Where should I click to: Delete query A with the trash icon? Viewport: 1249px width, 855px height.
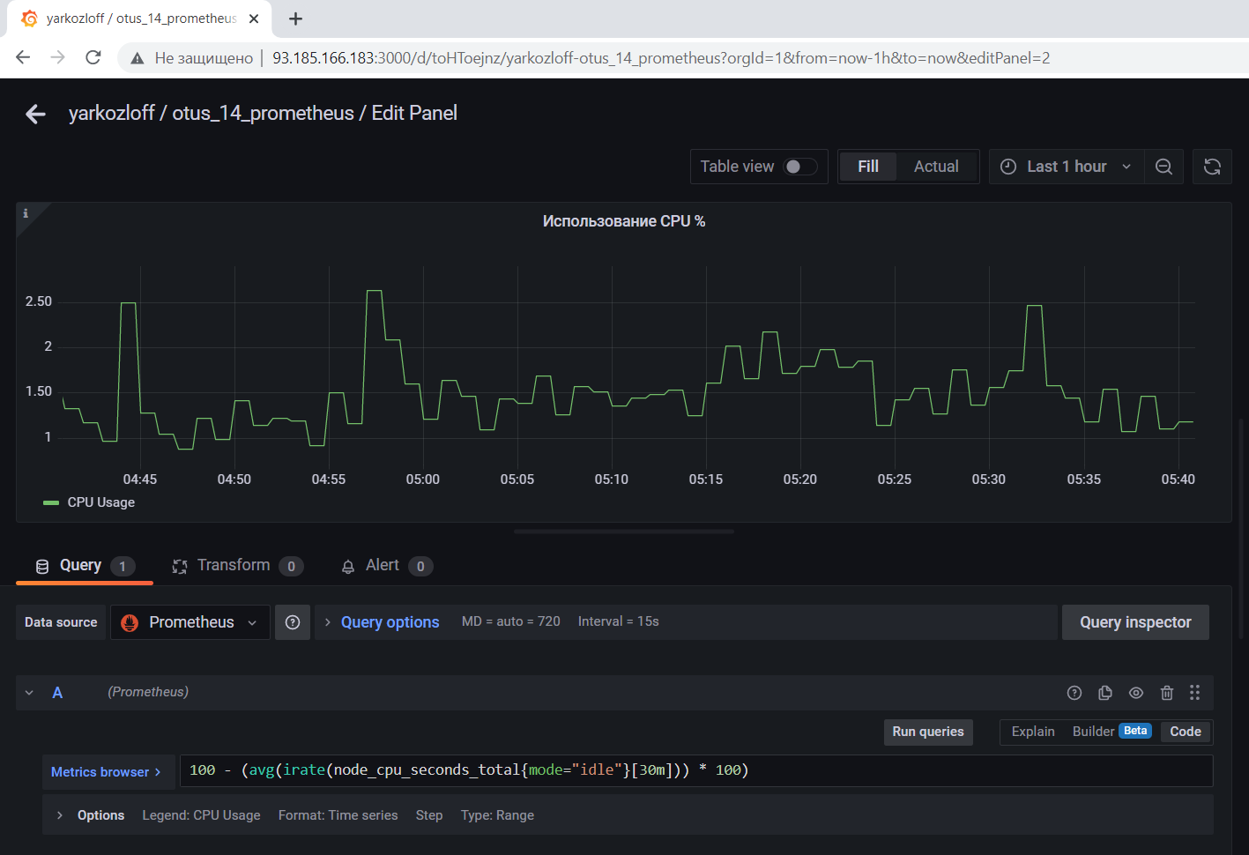1167,693
